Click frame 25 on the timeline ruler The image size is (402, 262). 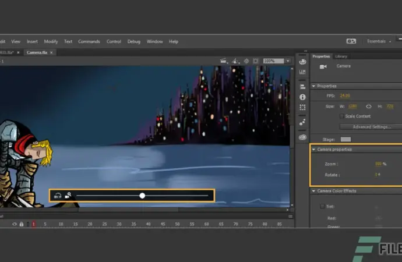tap(104, 224)
